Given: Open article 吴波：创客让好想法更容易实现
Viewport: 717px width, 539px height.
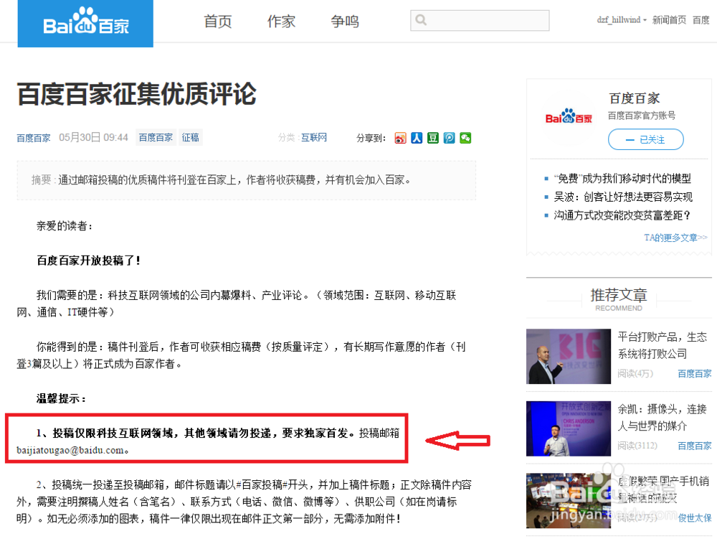Looking at the screenshot, I should (x=623, y=197).
